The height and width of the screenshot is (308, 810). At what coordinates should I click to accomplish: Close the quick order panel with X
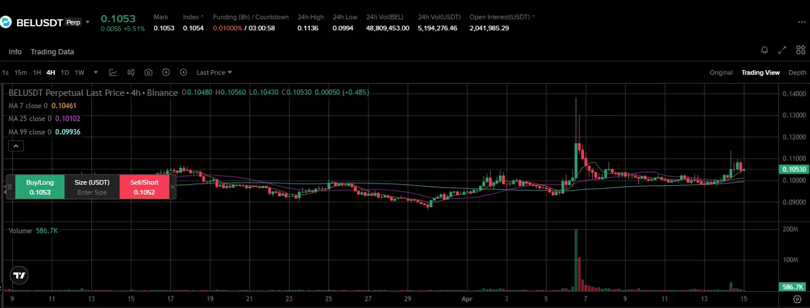tap(172, 187)
